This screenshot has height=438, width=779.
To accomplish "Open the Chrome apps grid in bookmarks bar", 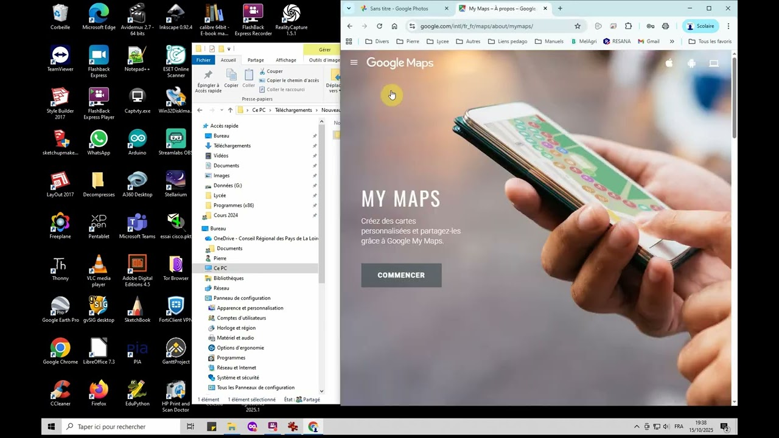I will 349,41.
